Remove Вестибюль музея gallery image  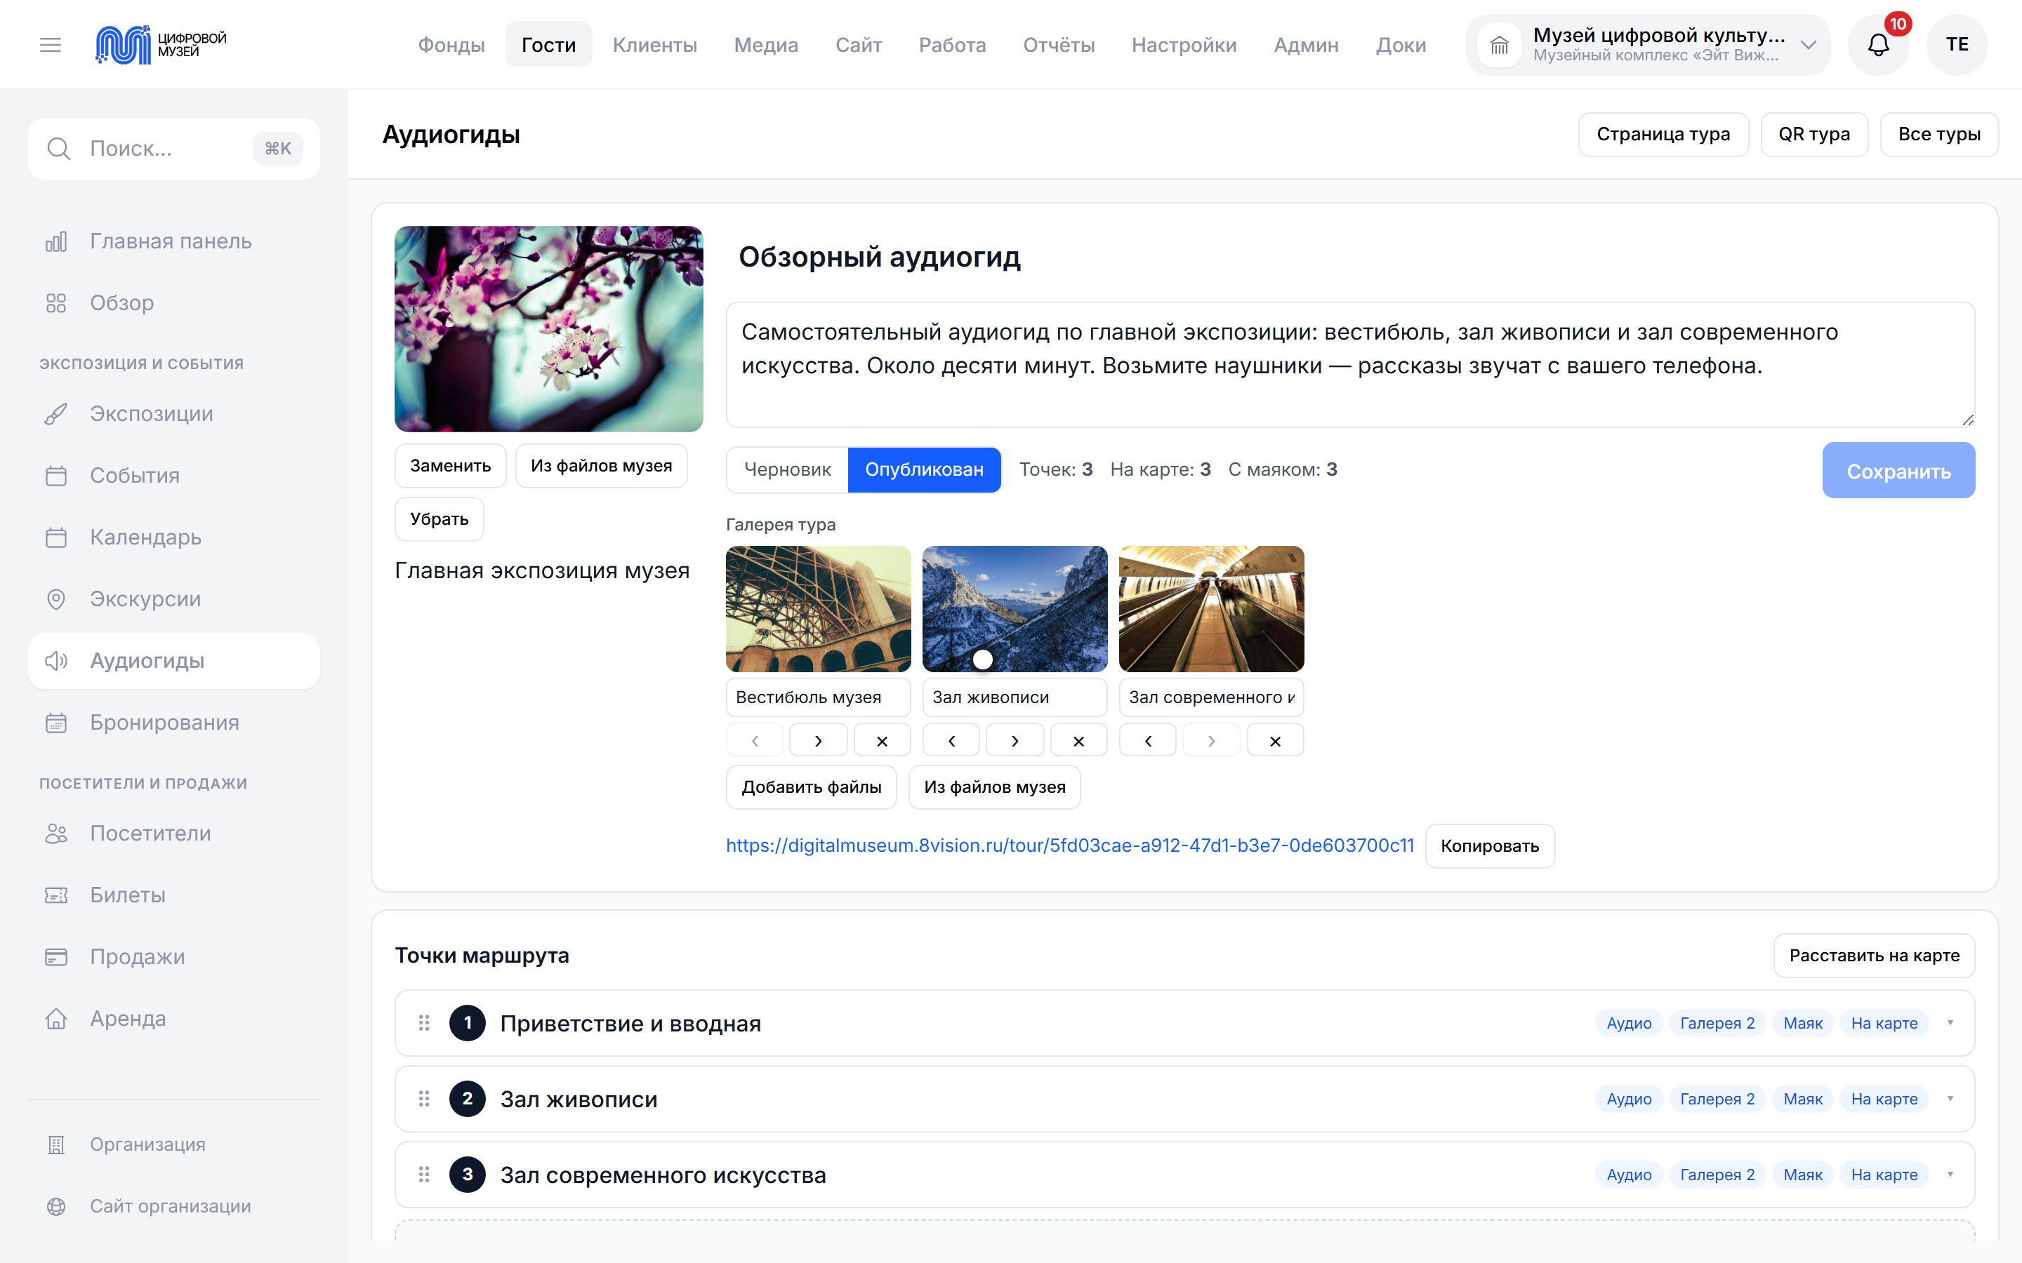point(883,741)
